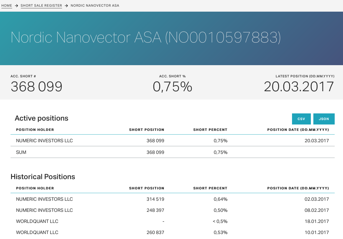
Task: Click the short position value 260 837
Action: 155,232
